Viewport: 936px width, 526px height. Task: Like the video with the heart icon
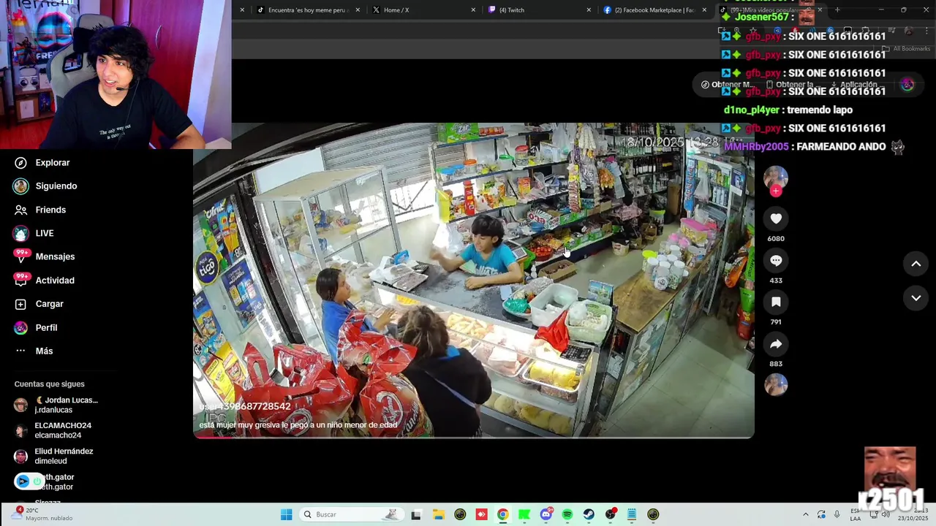[x=776, y=218]
